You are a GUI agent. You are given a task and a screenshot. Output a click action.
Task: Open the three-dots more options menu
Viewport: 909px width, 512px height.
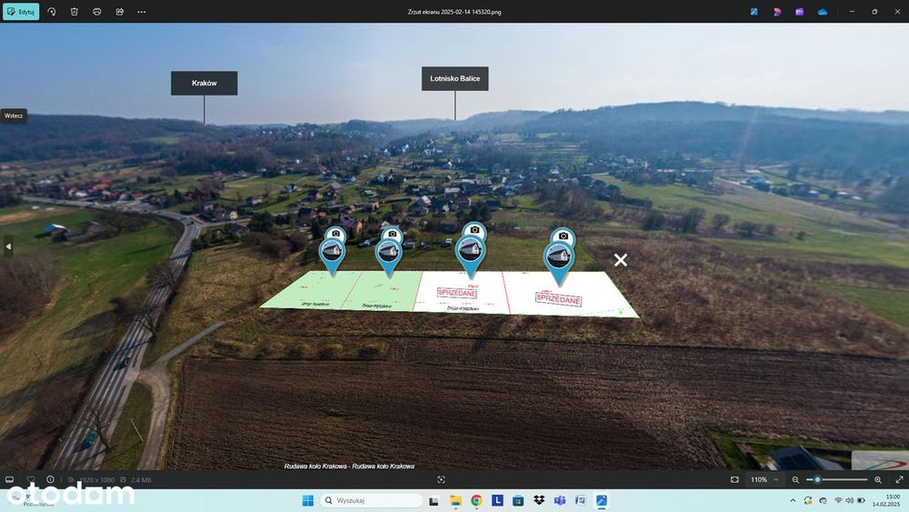pos(142,12)
